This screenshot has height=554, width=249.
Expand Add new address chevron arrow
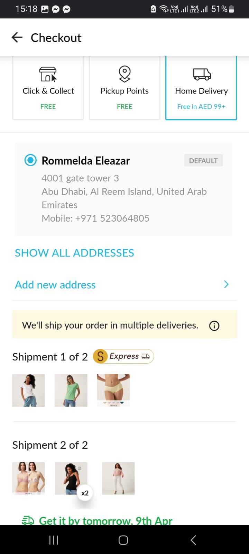(226, 285)
